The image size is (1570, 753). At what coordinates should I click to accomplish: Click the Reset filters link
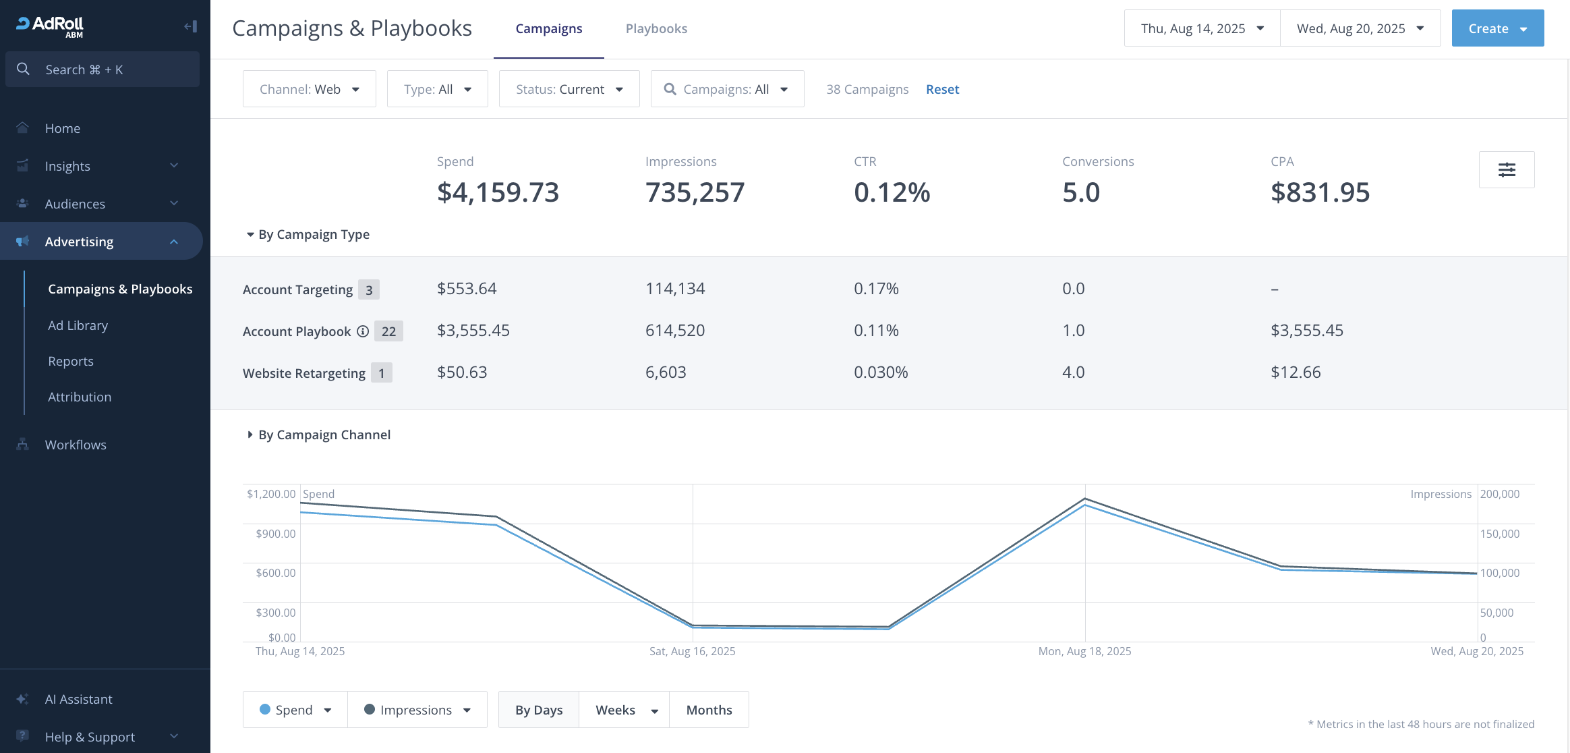pos(942,89)
